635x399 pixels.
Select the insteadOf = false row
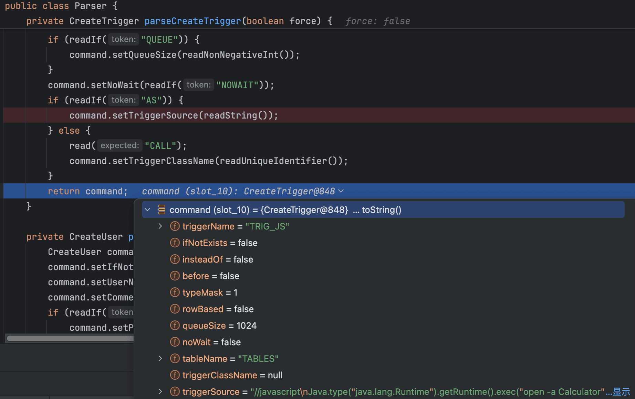tap(383, 259)
